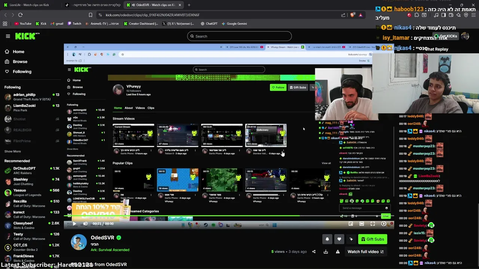The height and width of the screenshot is (269, 479).
Task: Play the clip with the play button
Action: click(x=74, y=224)
